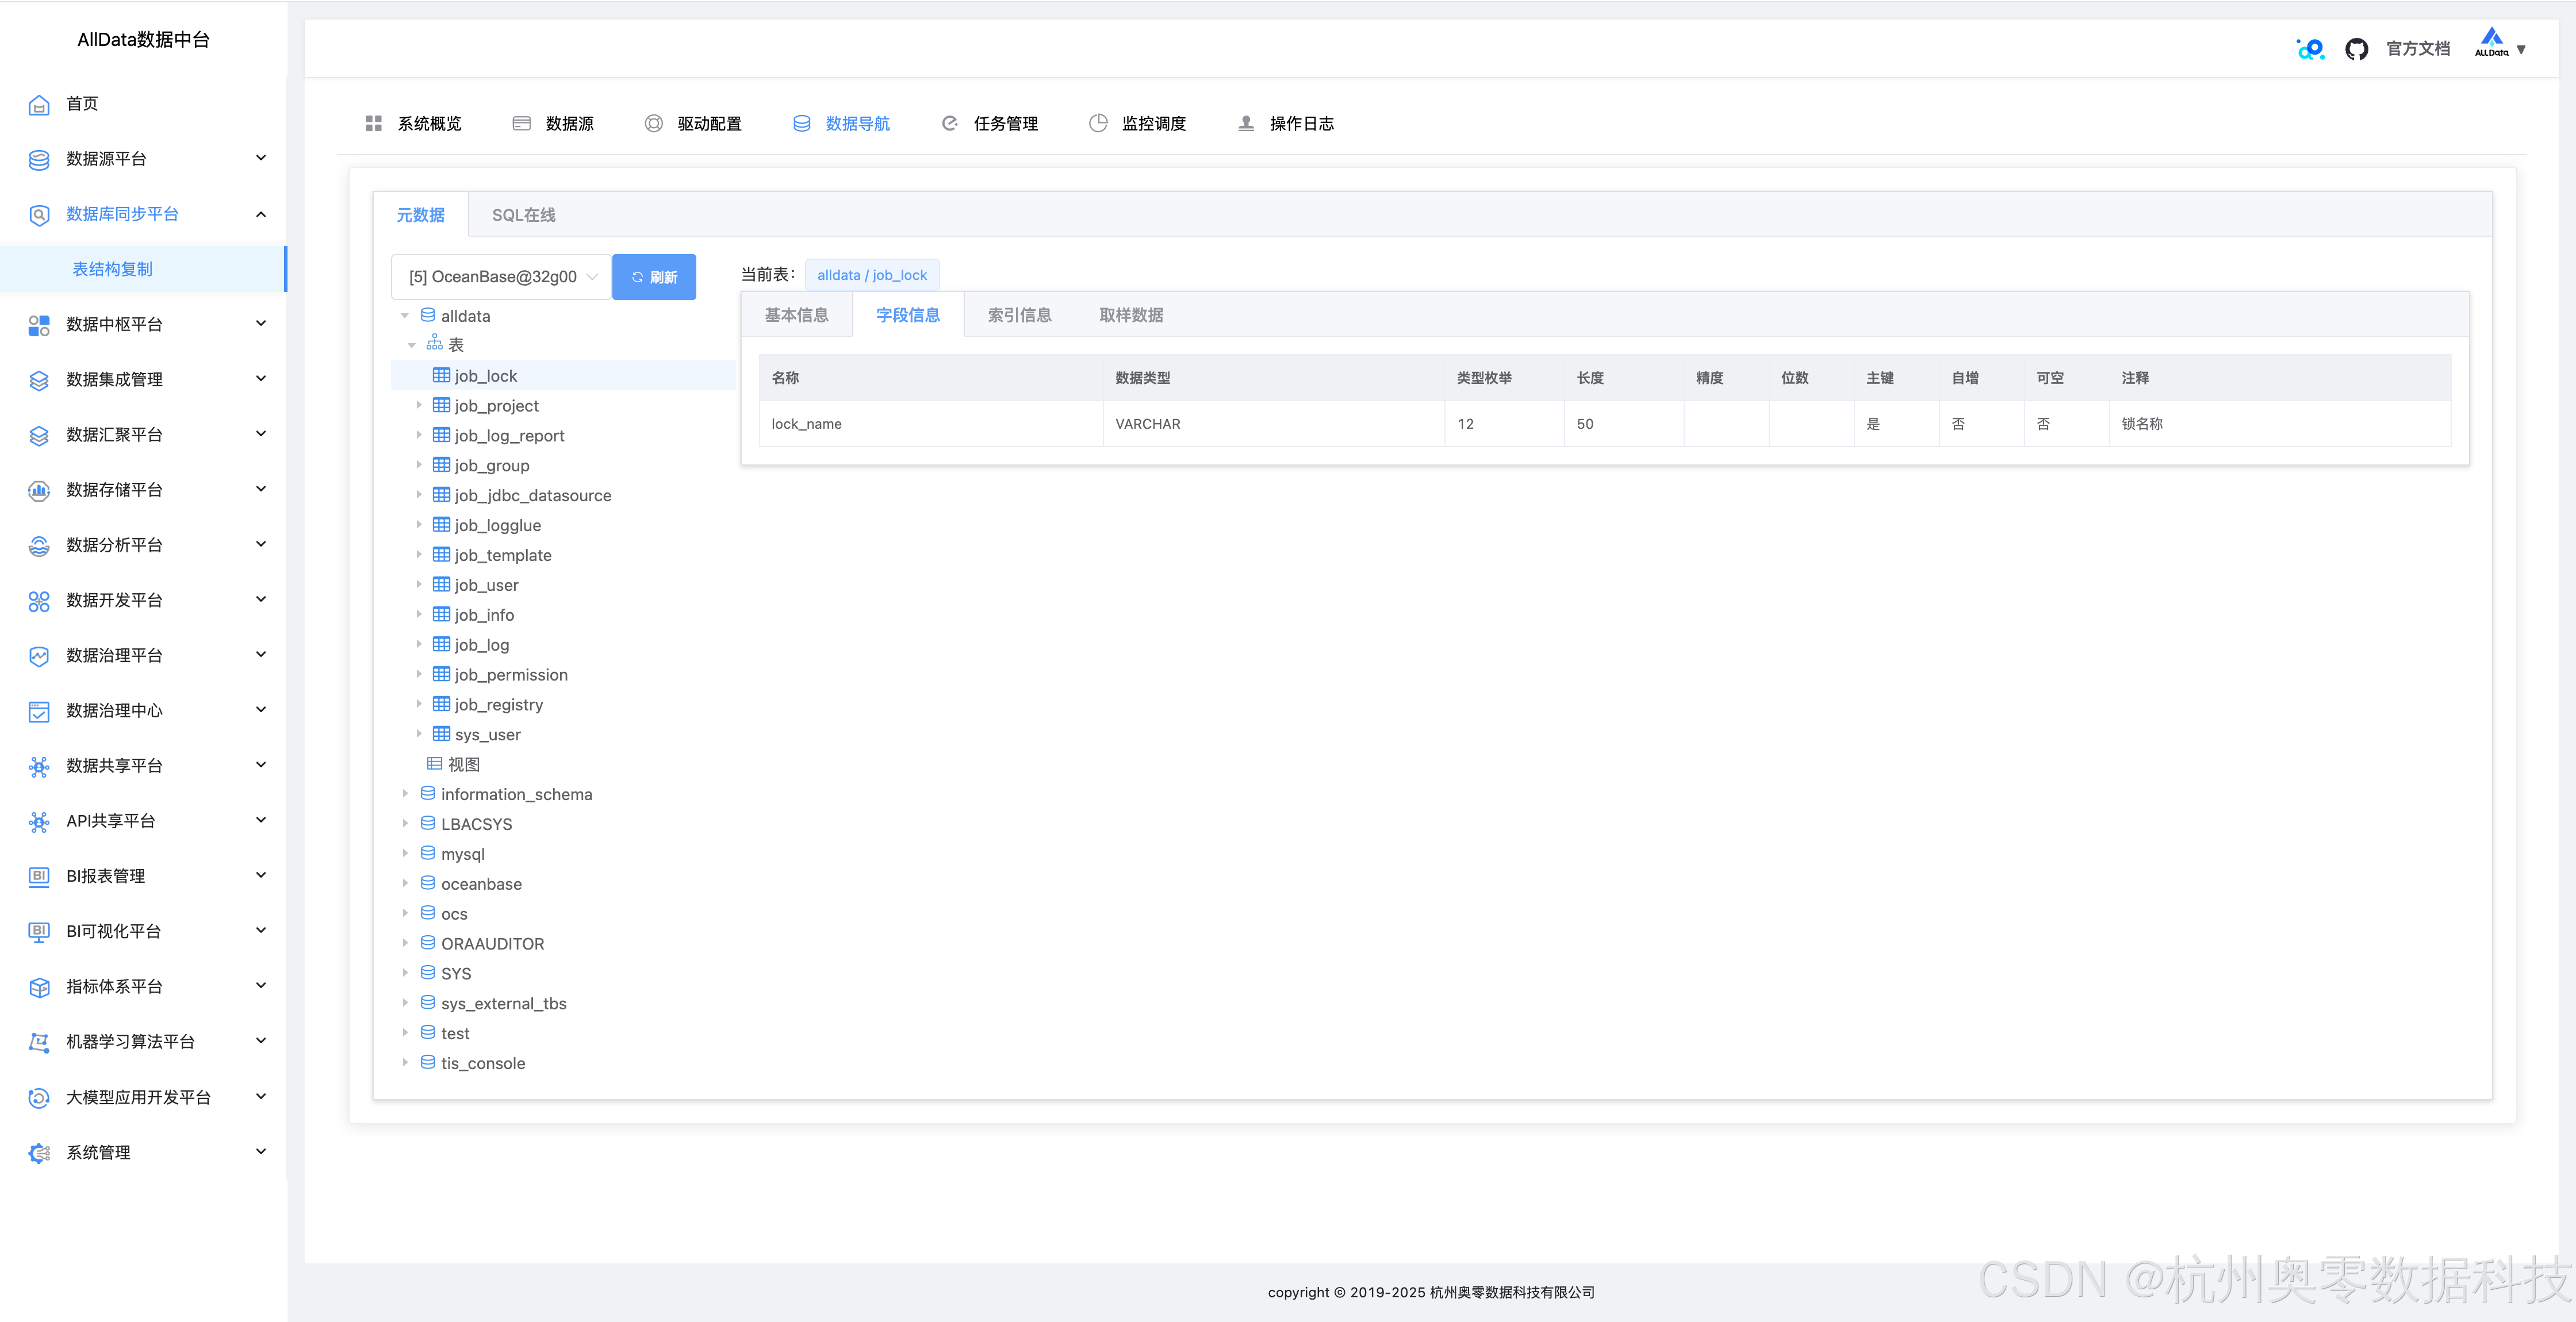Open the 官方文档 link

[x=2417, y=49]
